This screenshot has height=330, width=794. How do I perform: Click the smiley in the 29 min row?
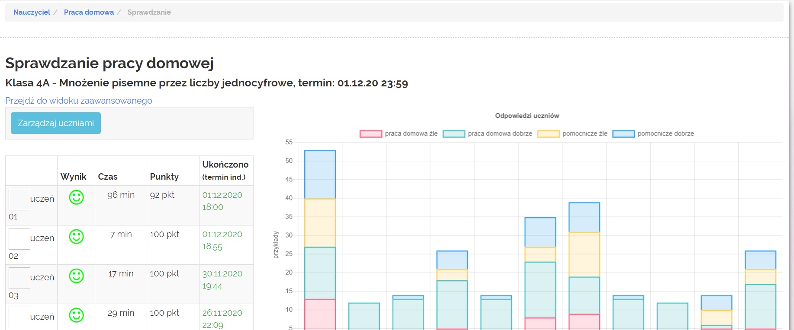tap(76, 315)
